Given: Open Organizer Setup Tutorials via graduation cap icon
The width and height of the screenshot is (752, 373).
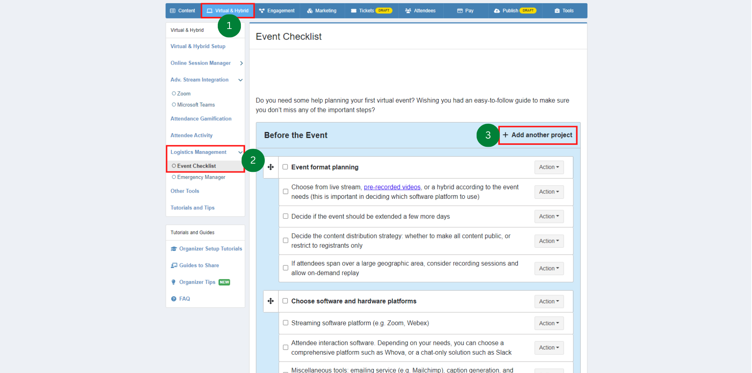Looking at the screenshot, I should [x=174, y=249].
